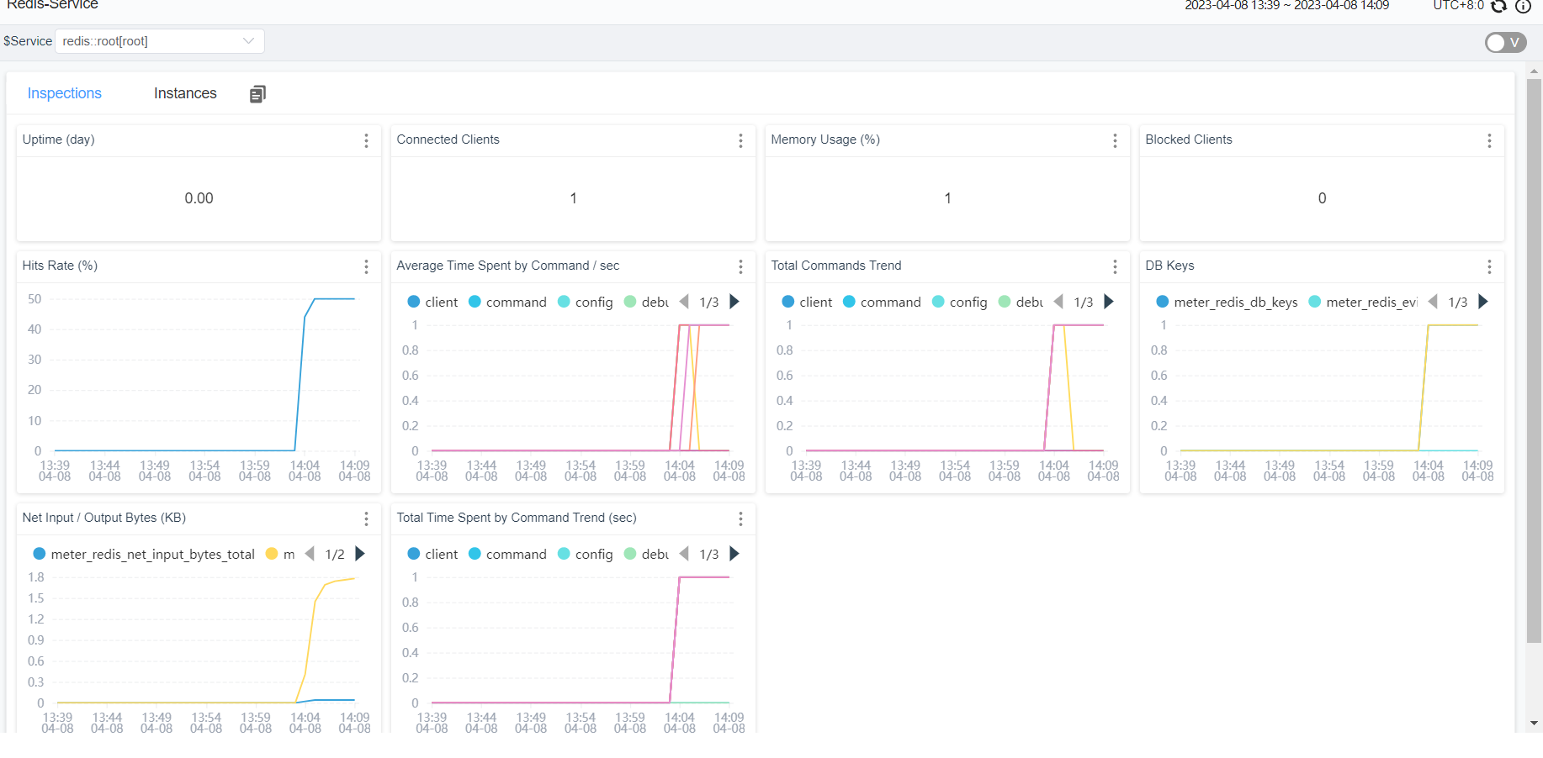Click yellow legend swatch in Net Input / Output
This screenshot has width=1543, height=758.
pos(272,554)
